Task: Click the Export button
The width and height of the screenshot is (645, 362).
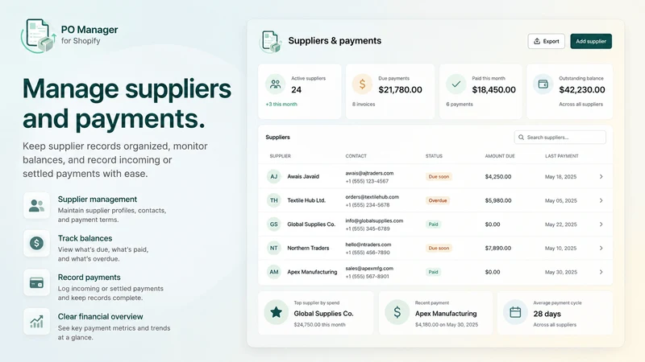Action: [547, 41]
